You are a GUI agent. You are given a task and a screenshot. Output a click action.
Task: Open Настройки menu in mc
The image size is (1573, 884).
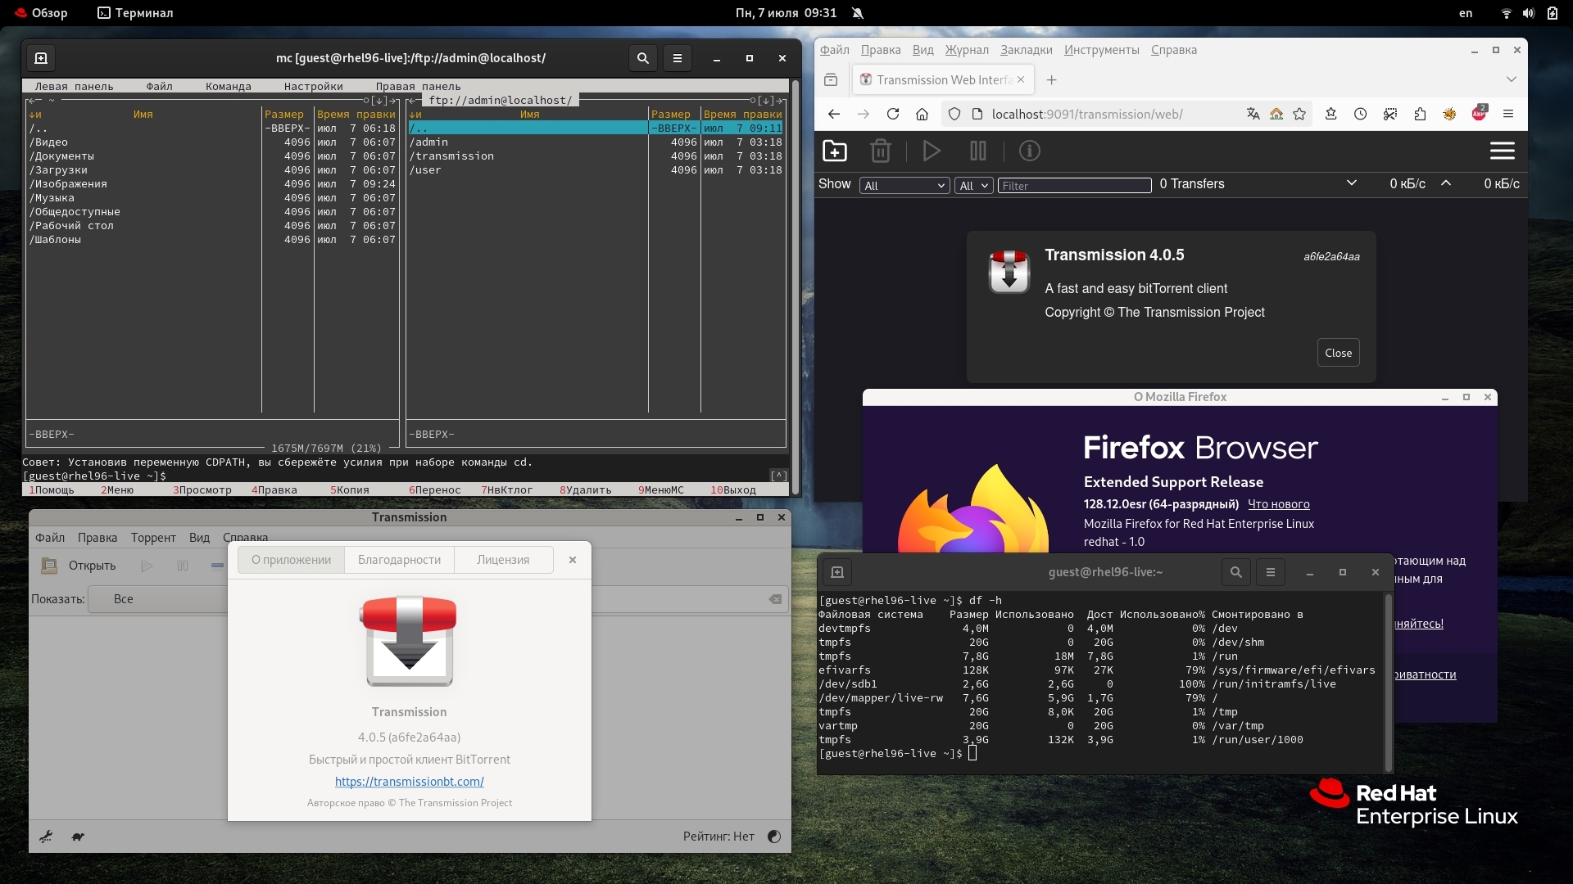[314, 86]
